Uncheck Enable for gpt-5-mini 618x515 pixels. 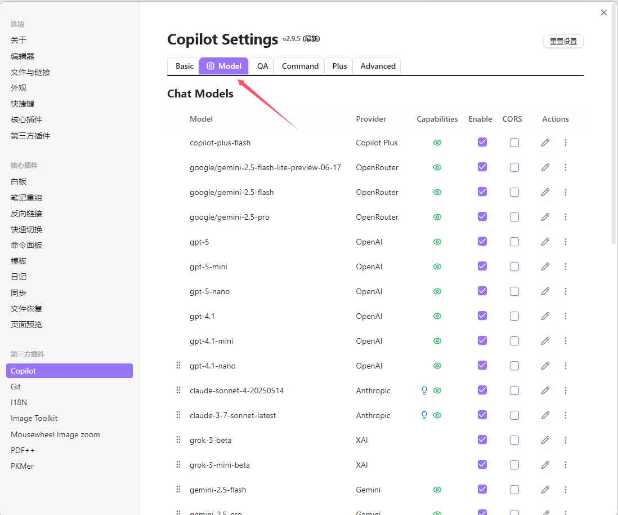(x=482, y=266)
